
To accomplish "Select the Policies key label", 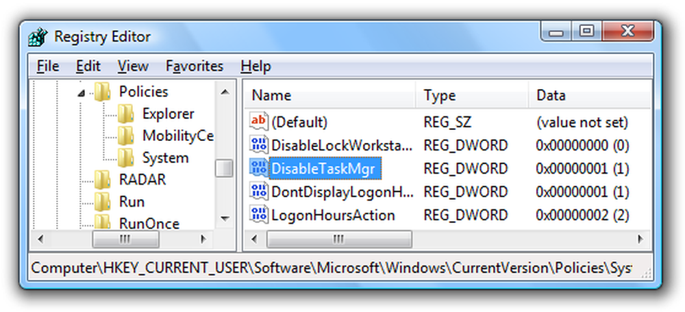I will (x=144, y=92).
